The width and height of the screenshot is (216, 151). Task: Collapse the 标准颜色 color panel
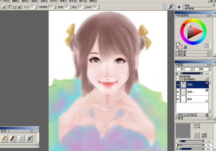coord(176,15)
